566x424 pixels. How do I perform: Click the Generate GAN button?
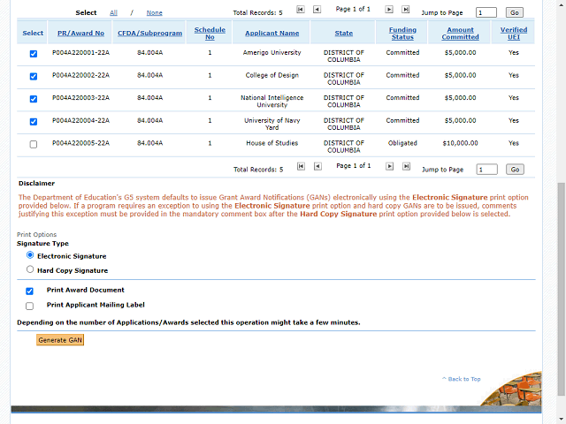click(60, 340)
